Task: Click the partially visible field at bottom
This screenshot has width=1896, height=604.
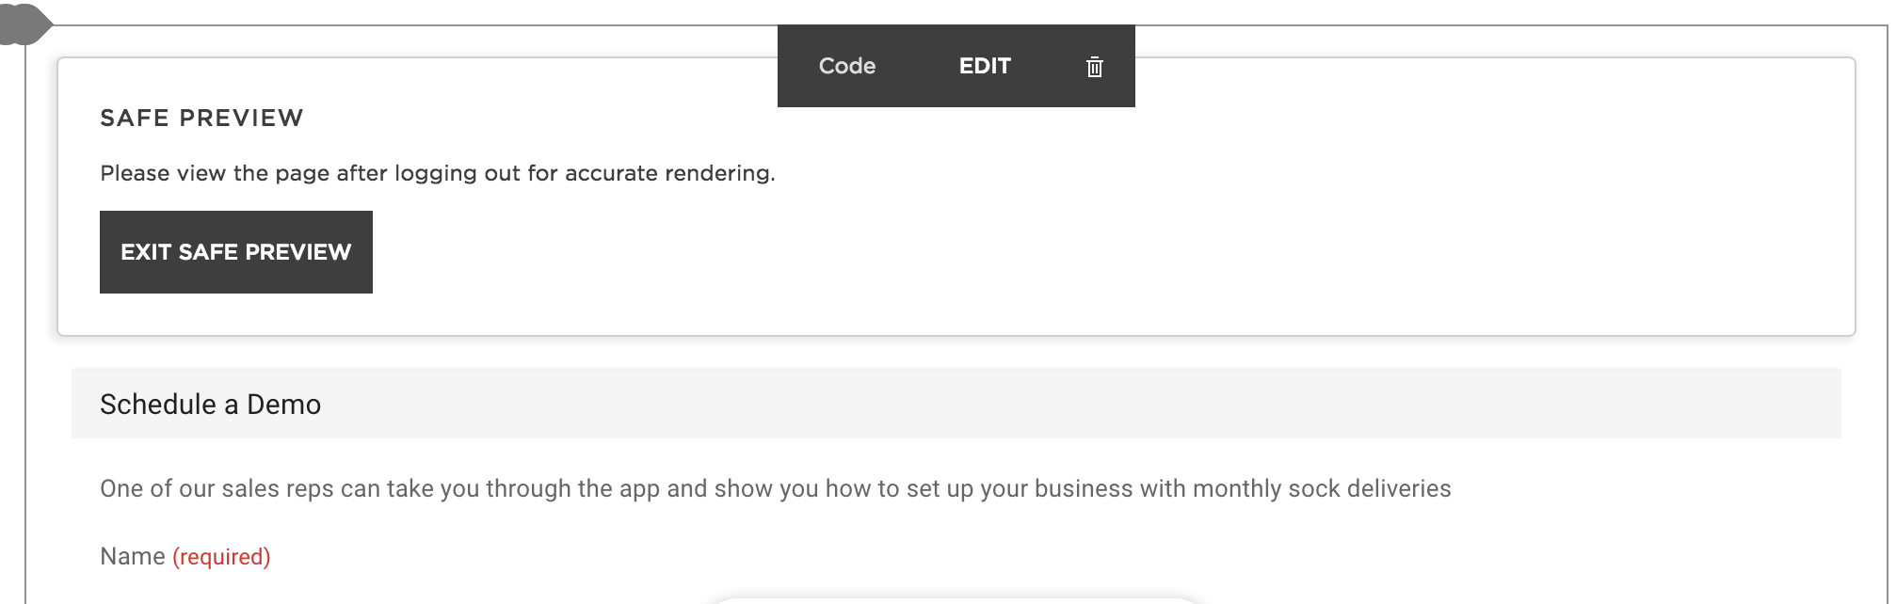Action: 956,600
